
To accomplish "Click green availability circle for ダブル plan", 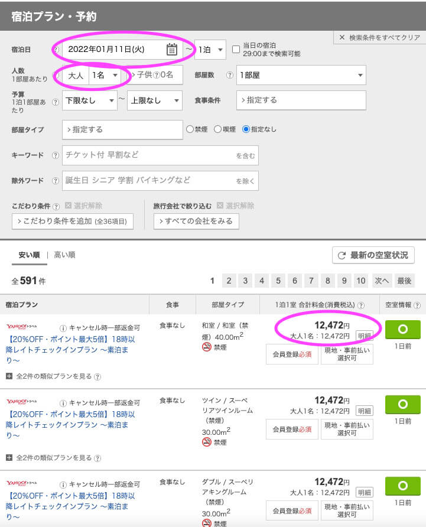I will point(403,486).
